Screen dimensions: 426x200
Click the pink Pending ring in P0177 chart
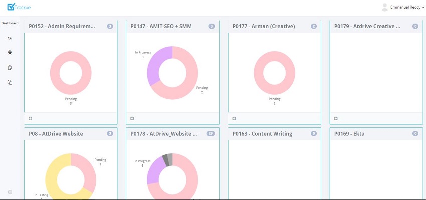(259, 73)
